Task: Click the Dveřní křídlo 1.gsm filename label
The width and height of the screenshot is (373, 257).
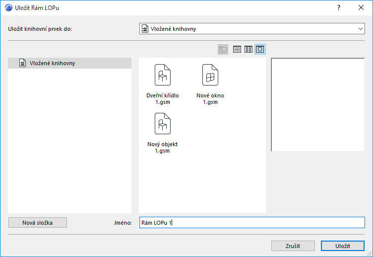Action: tap(163, 99)
